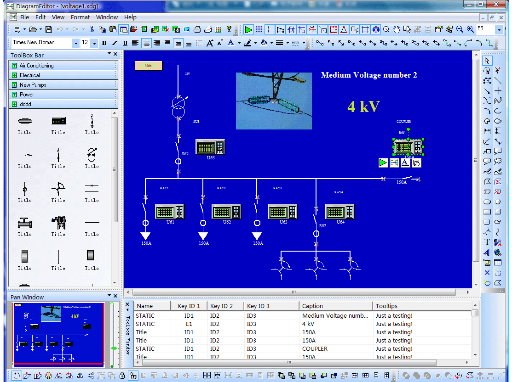Open the Times New Roman font dropdown

[76, 43]
